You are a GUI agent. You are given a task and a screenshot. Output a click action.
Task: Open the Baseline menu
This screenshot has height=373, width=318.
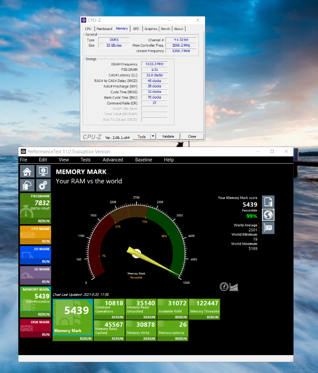(144, 160)
